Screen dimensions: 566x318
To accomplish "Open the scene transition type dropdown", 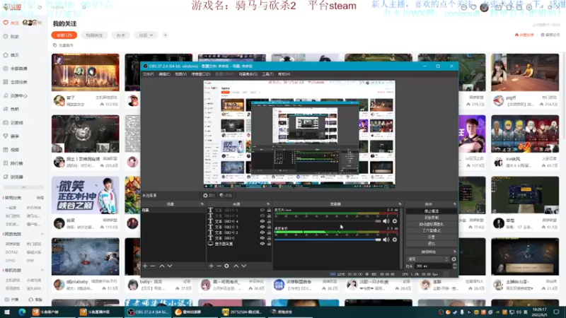I will click(428, 259).
